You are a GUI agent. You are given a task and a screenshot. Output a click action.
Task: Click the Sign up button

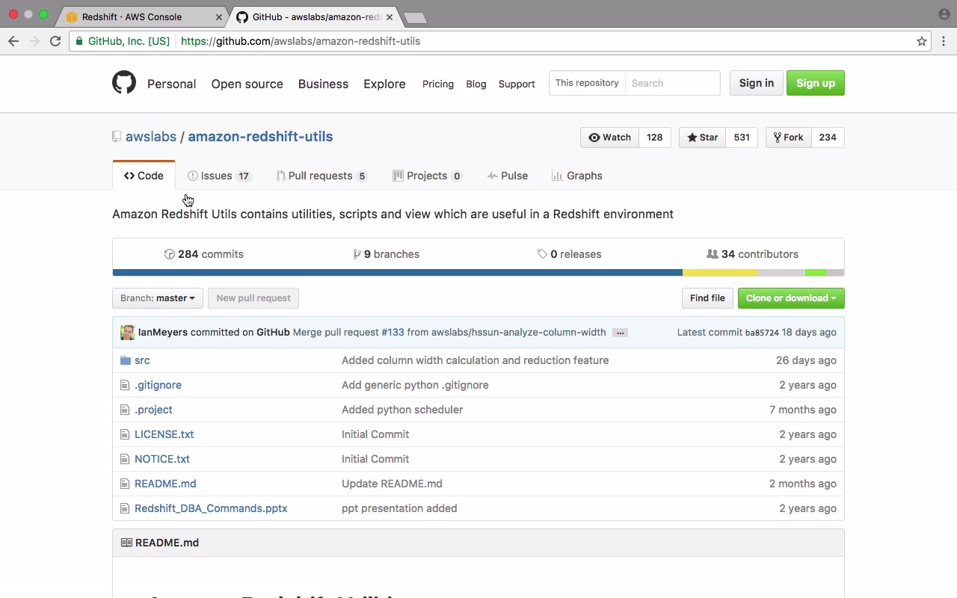(x=815, y=83)
